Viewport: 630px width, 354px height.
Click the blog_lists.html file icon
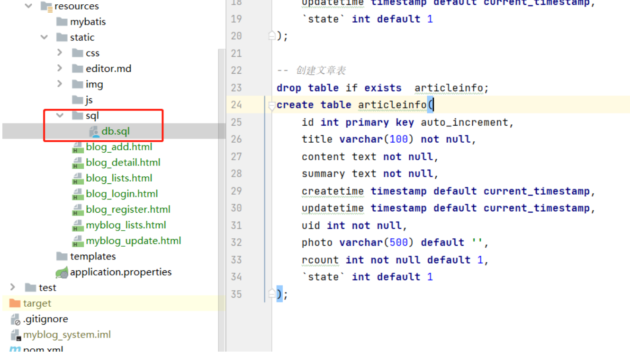[78, 178]
